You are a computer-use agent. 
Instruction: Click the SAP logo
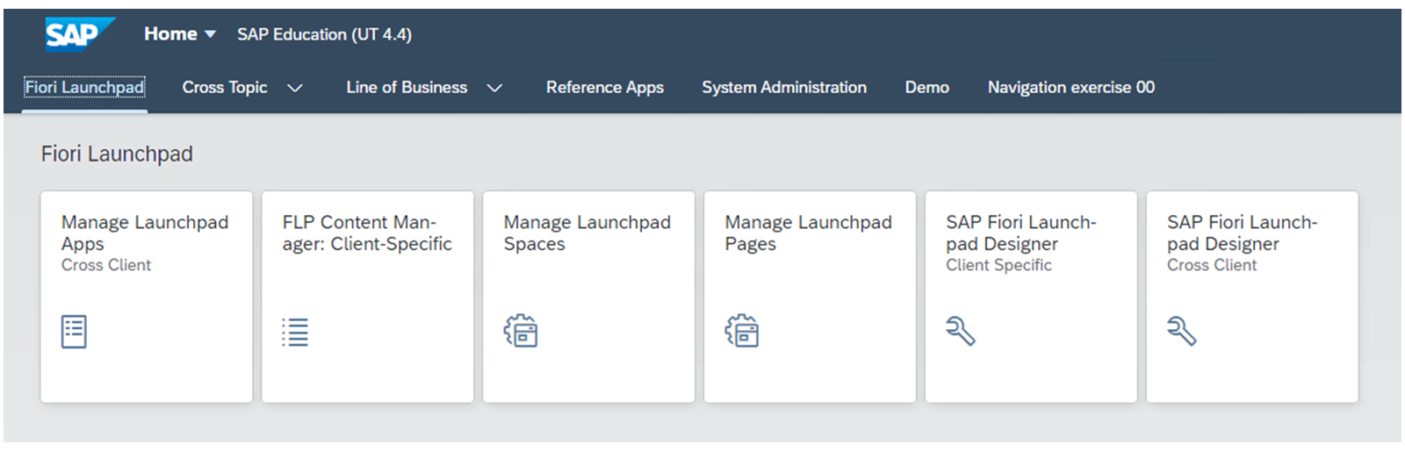[x=79, y=34]
